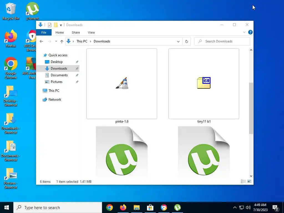Unpin Desktop using its pin icon

(x=77, y=62)
